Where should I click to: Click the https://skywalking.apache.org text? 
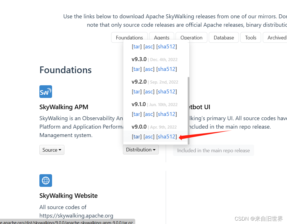pos(76,216)
